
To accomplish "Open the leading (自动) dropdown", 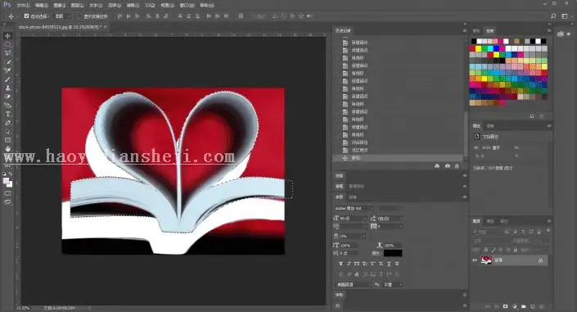I will tap(401, 219).
